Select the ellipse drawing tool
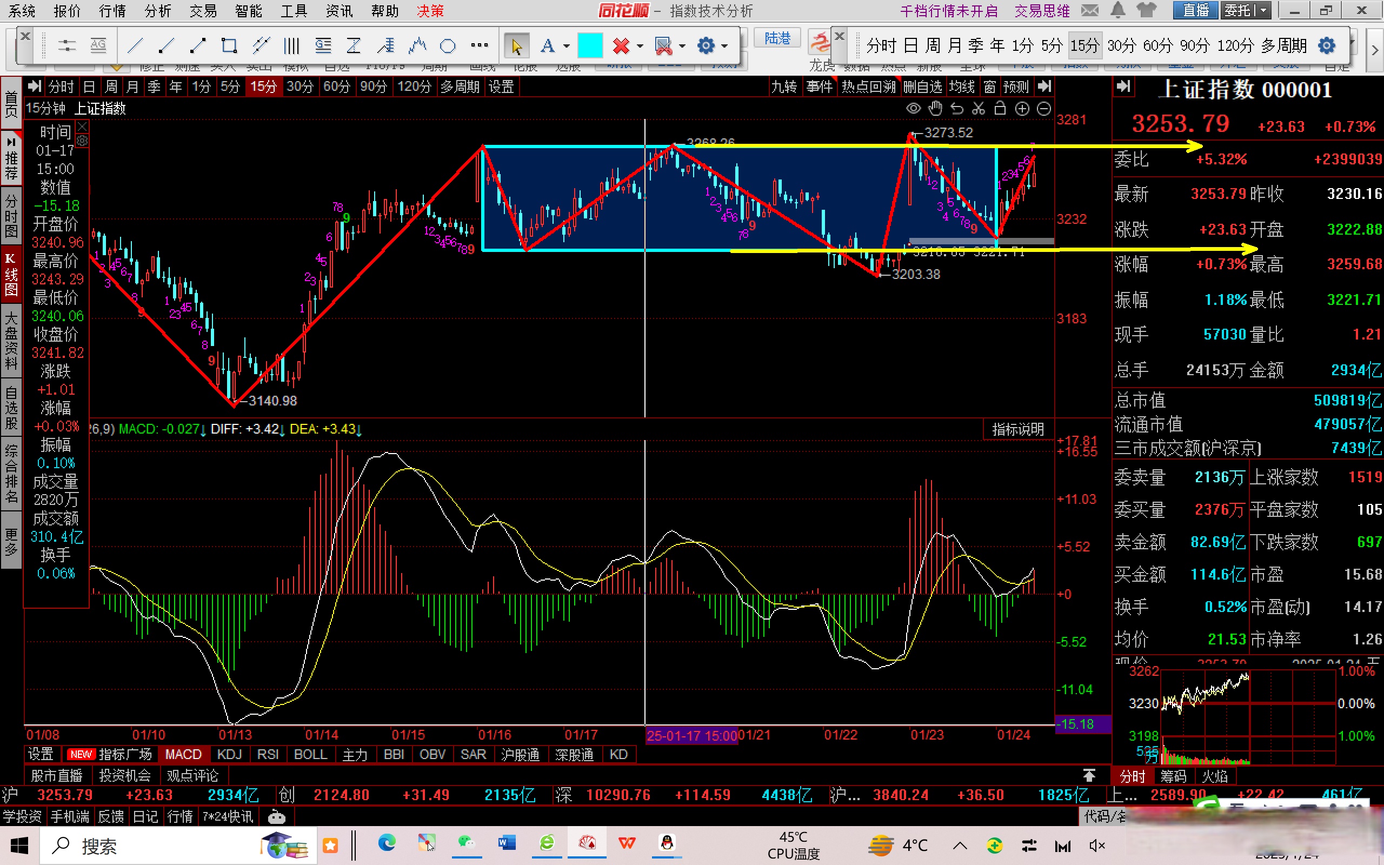 tap(448, 46)
